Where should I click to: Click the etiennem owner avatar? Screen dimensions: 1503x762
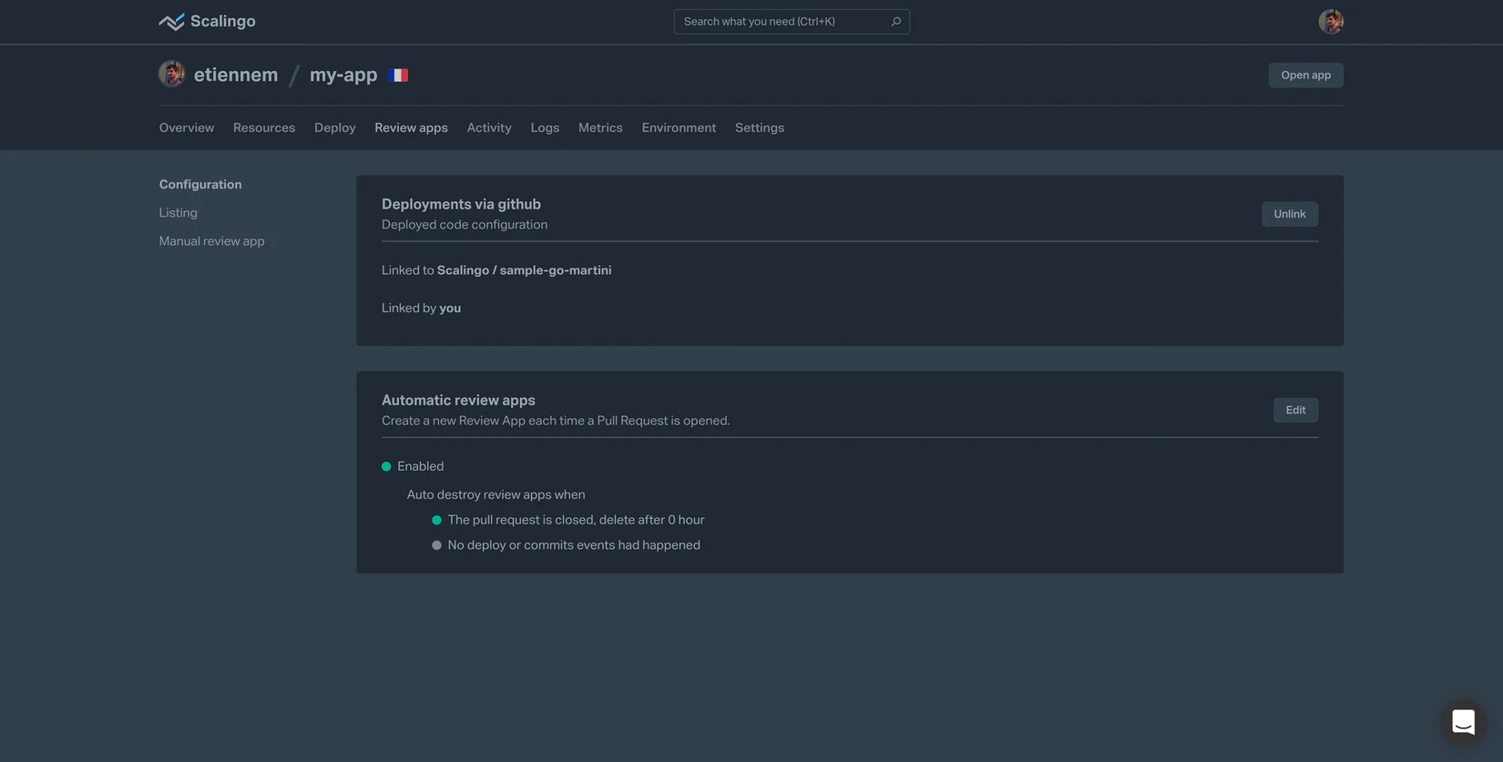pyautogui.click(x=171, y=74)
